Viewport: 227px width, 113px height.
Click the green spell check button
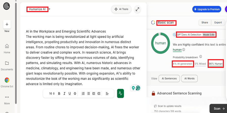(121, 93)
